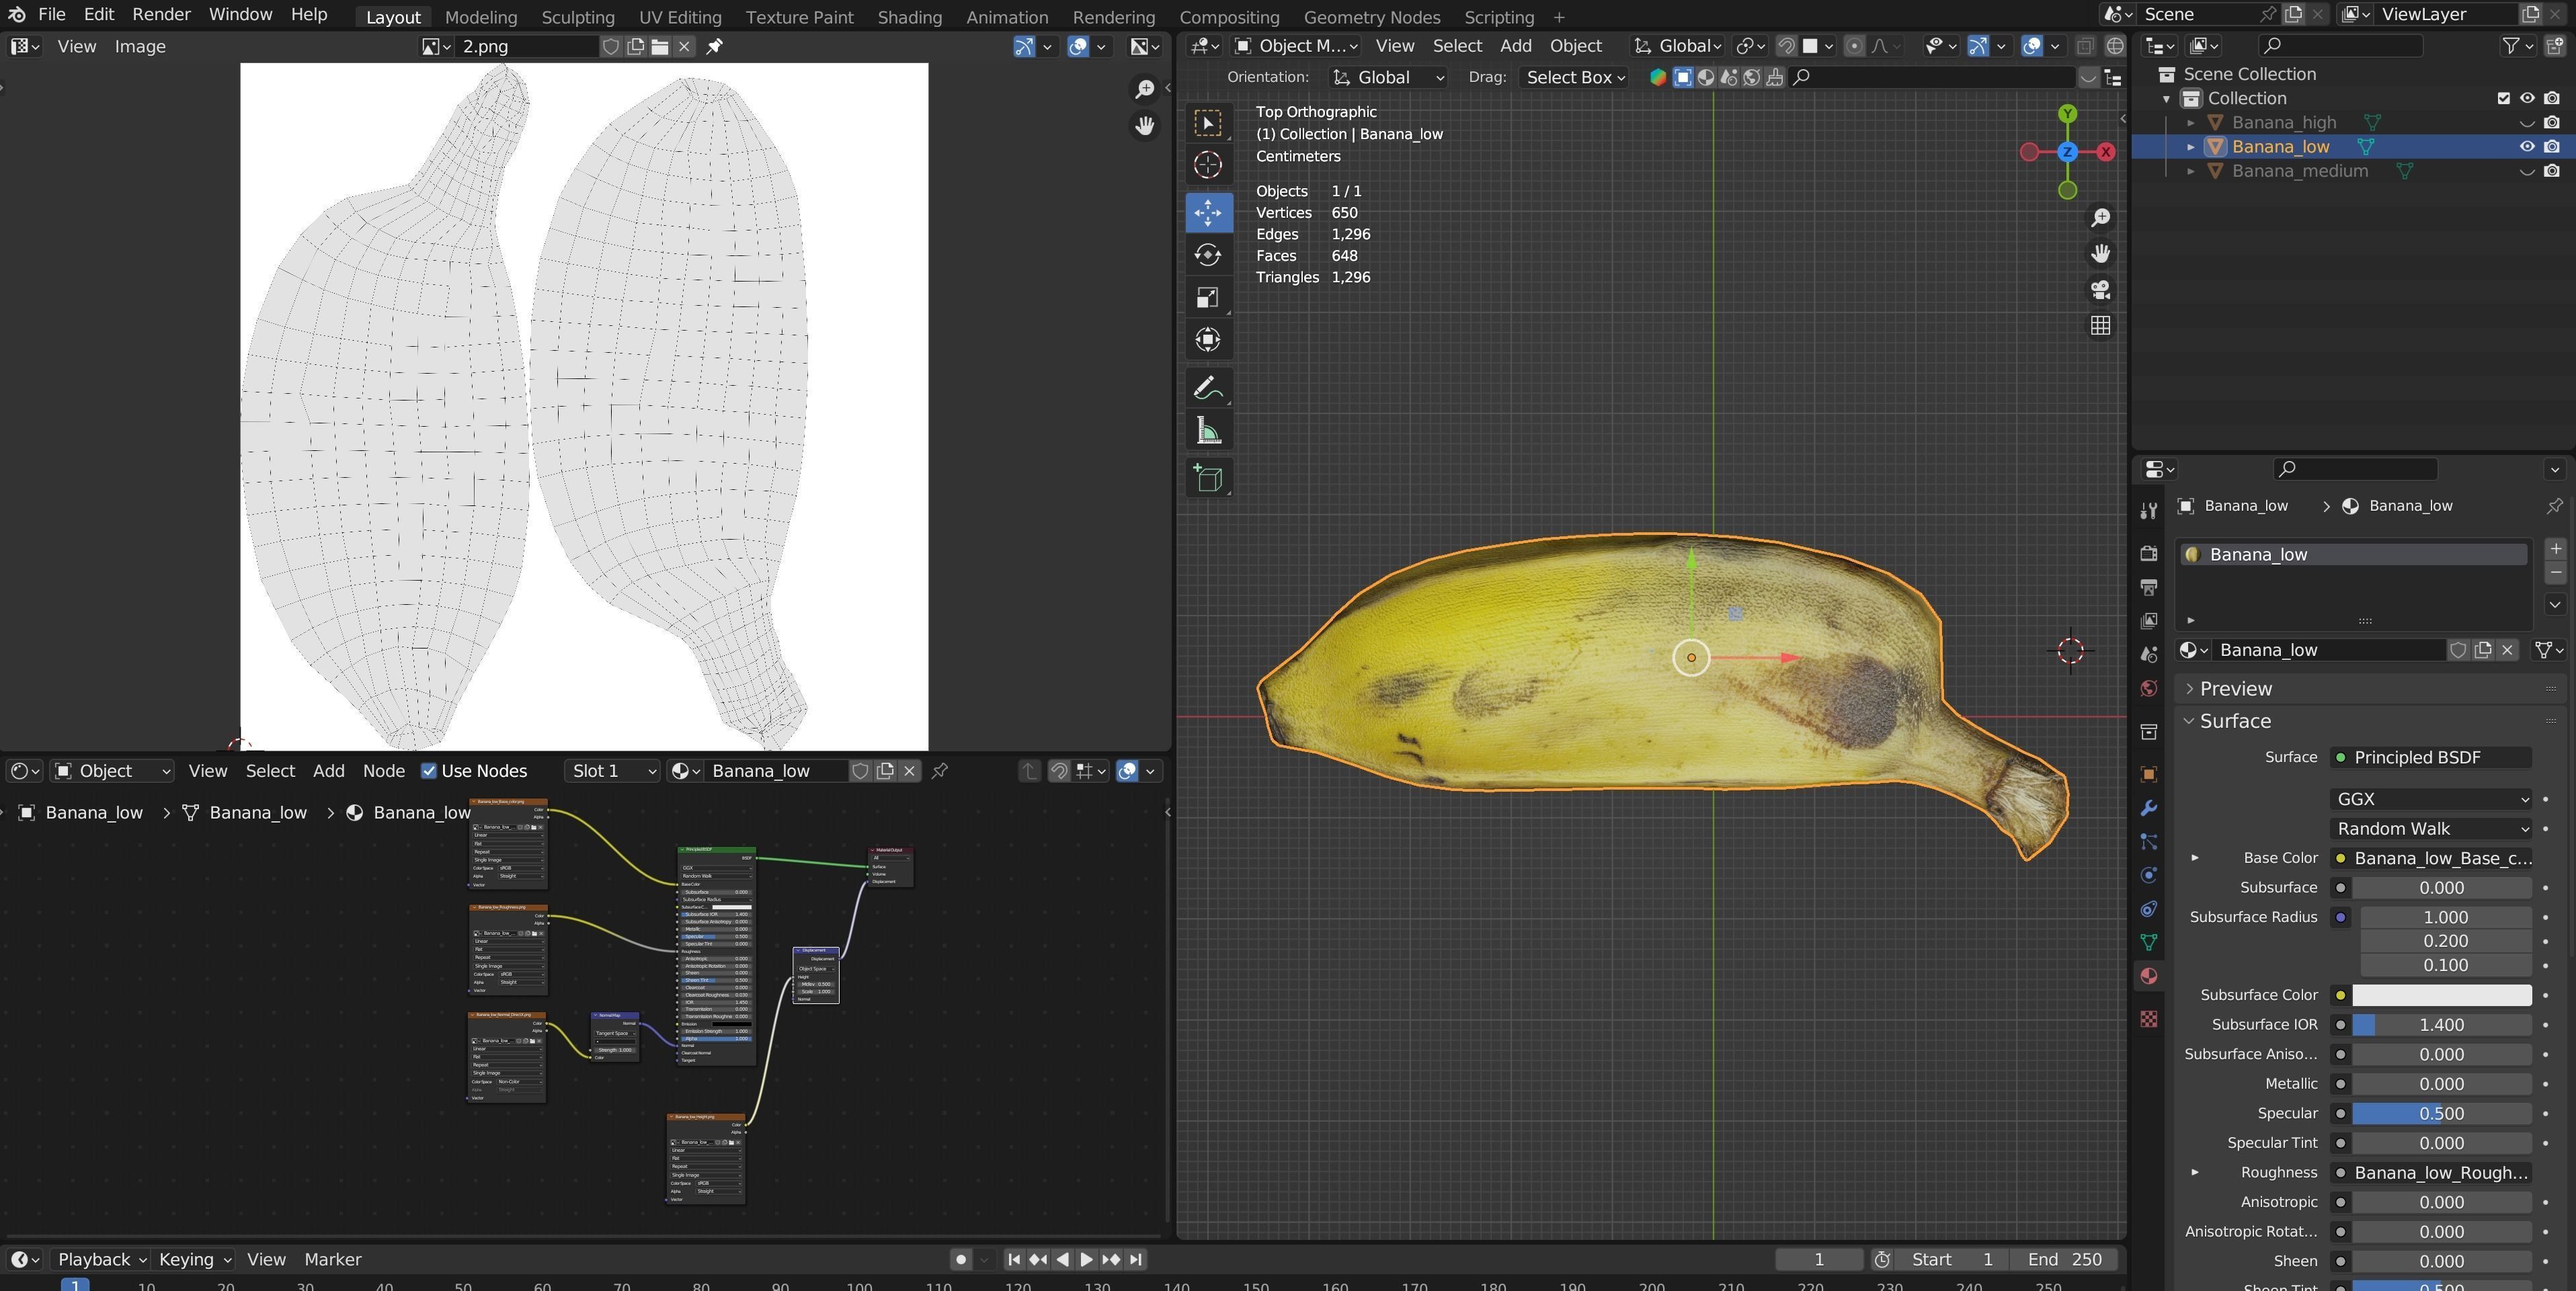This screenshot has height=1291, width=2576.
Task: Adjust the Subsurface IOR 1.400 slider
Action: [x=2441, y=1025]
